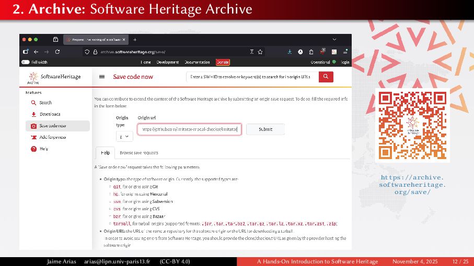
Task: Click the padlock site security icon
Action: (95, 52)
